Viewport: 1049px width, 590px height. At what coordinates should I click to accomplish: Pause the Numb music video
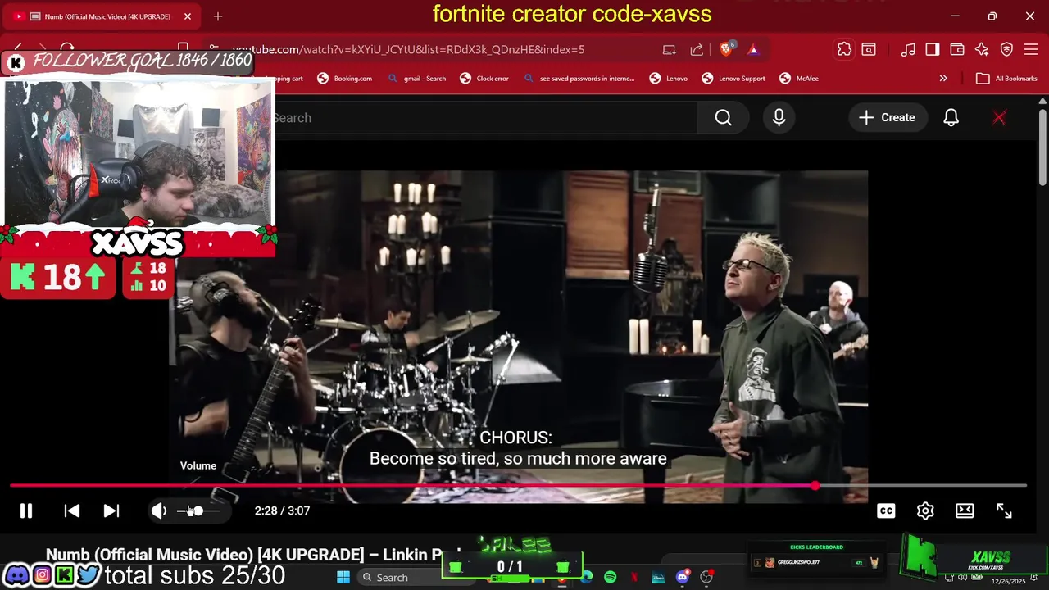(x=26, y=511)
